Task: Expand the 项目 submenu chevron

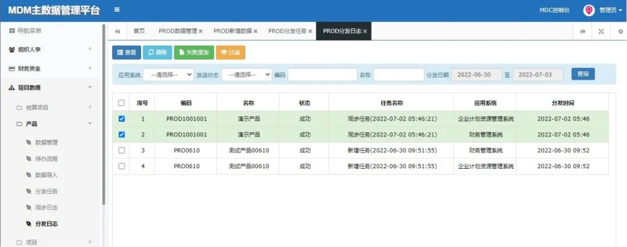Action: point(90,242)
